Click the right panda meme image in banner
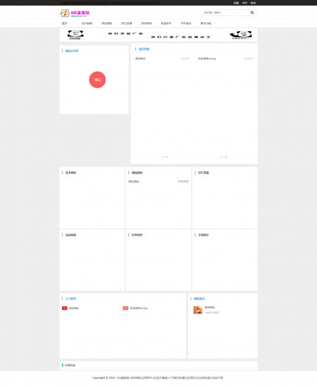This screenshot has width=317, height=387. pos(241,35)
